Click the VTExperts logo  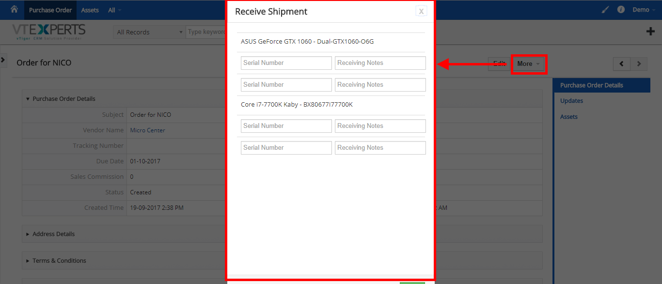pyautogui.click(x=48, y=32)
